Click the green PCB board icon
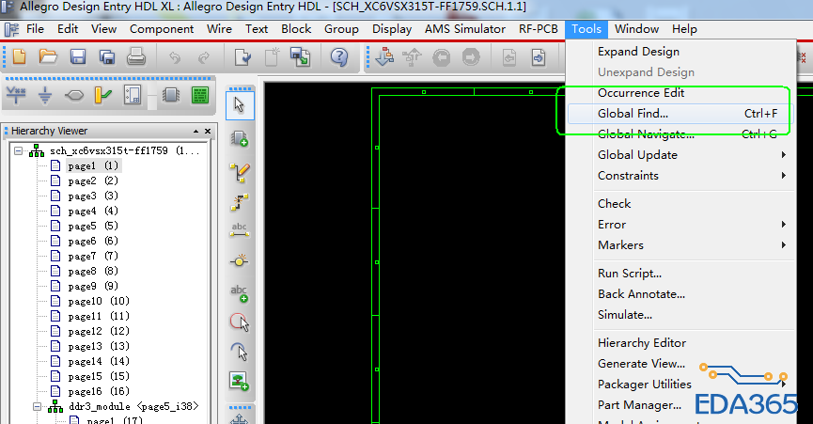813x424 pixels. (200, 95)
